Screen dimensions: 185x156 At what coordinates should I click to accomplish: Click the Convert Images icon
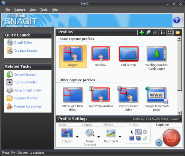coord(10,74)
